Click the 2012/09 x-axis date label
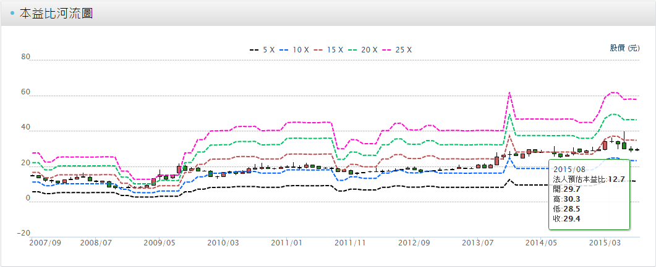The image size is (656, 267). point(414,244)
